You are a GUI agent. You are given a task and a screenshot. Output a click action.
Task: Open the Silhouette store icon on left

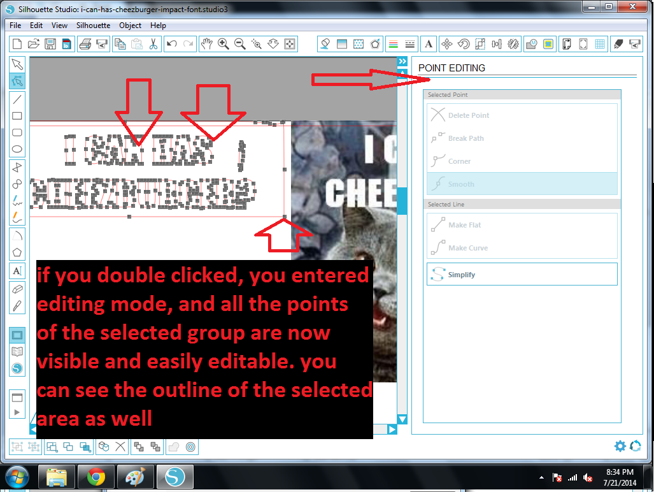pos(17,368)
